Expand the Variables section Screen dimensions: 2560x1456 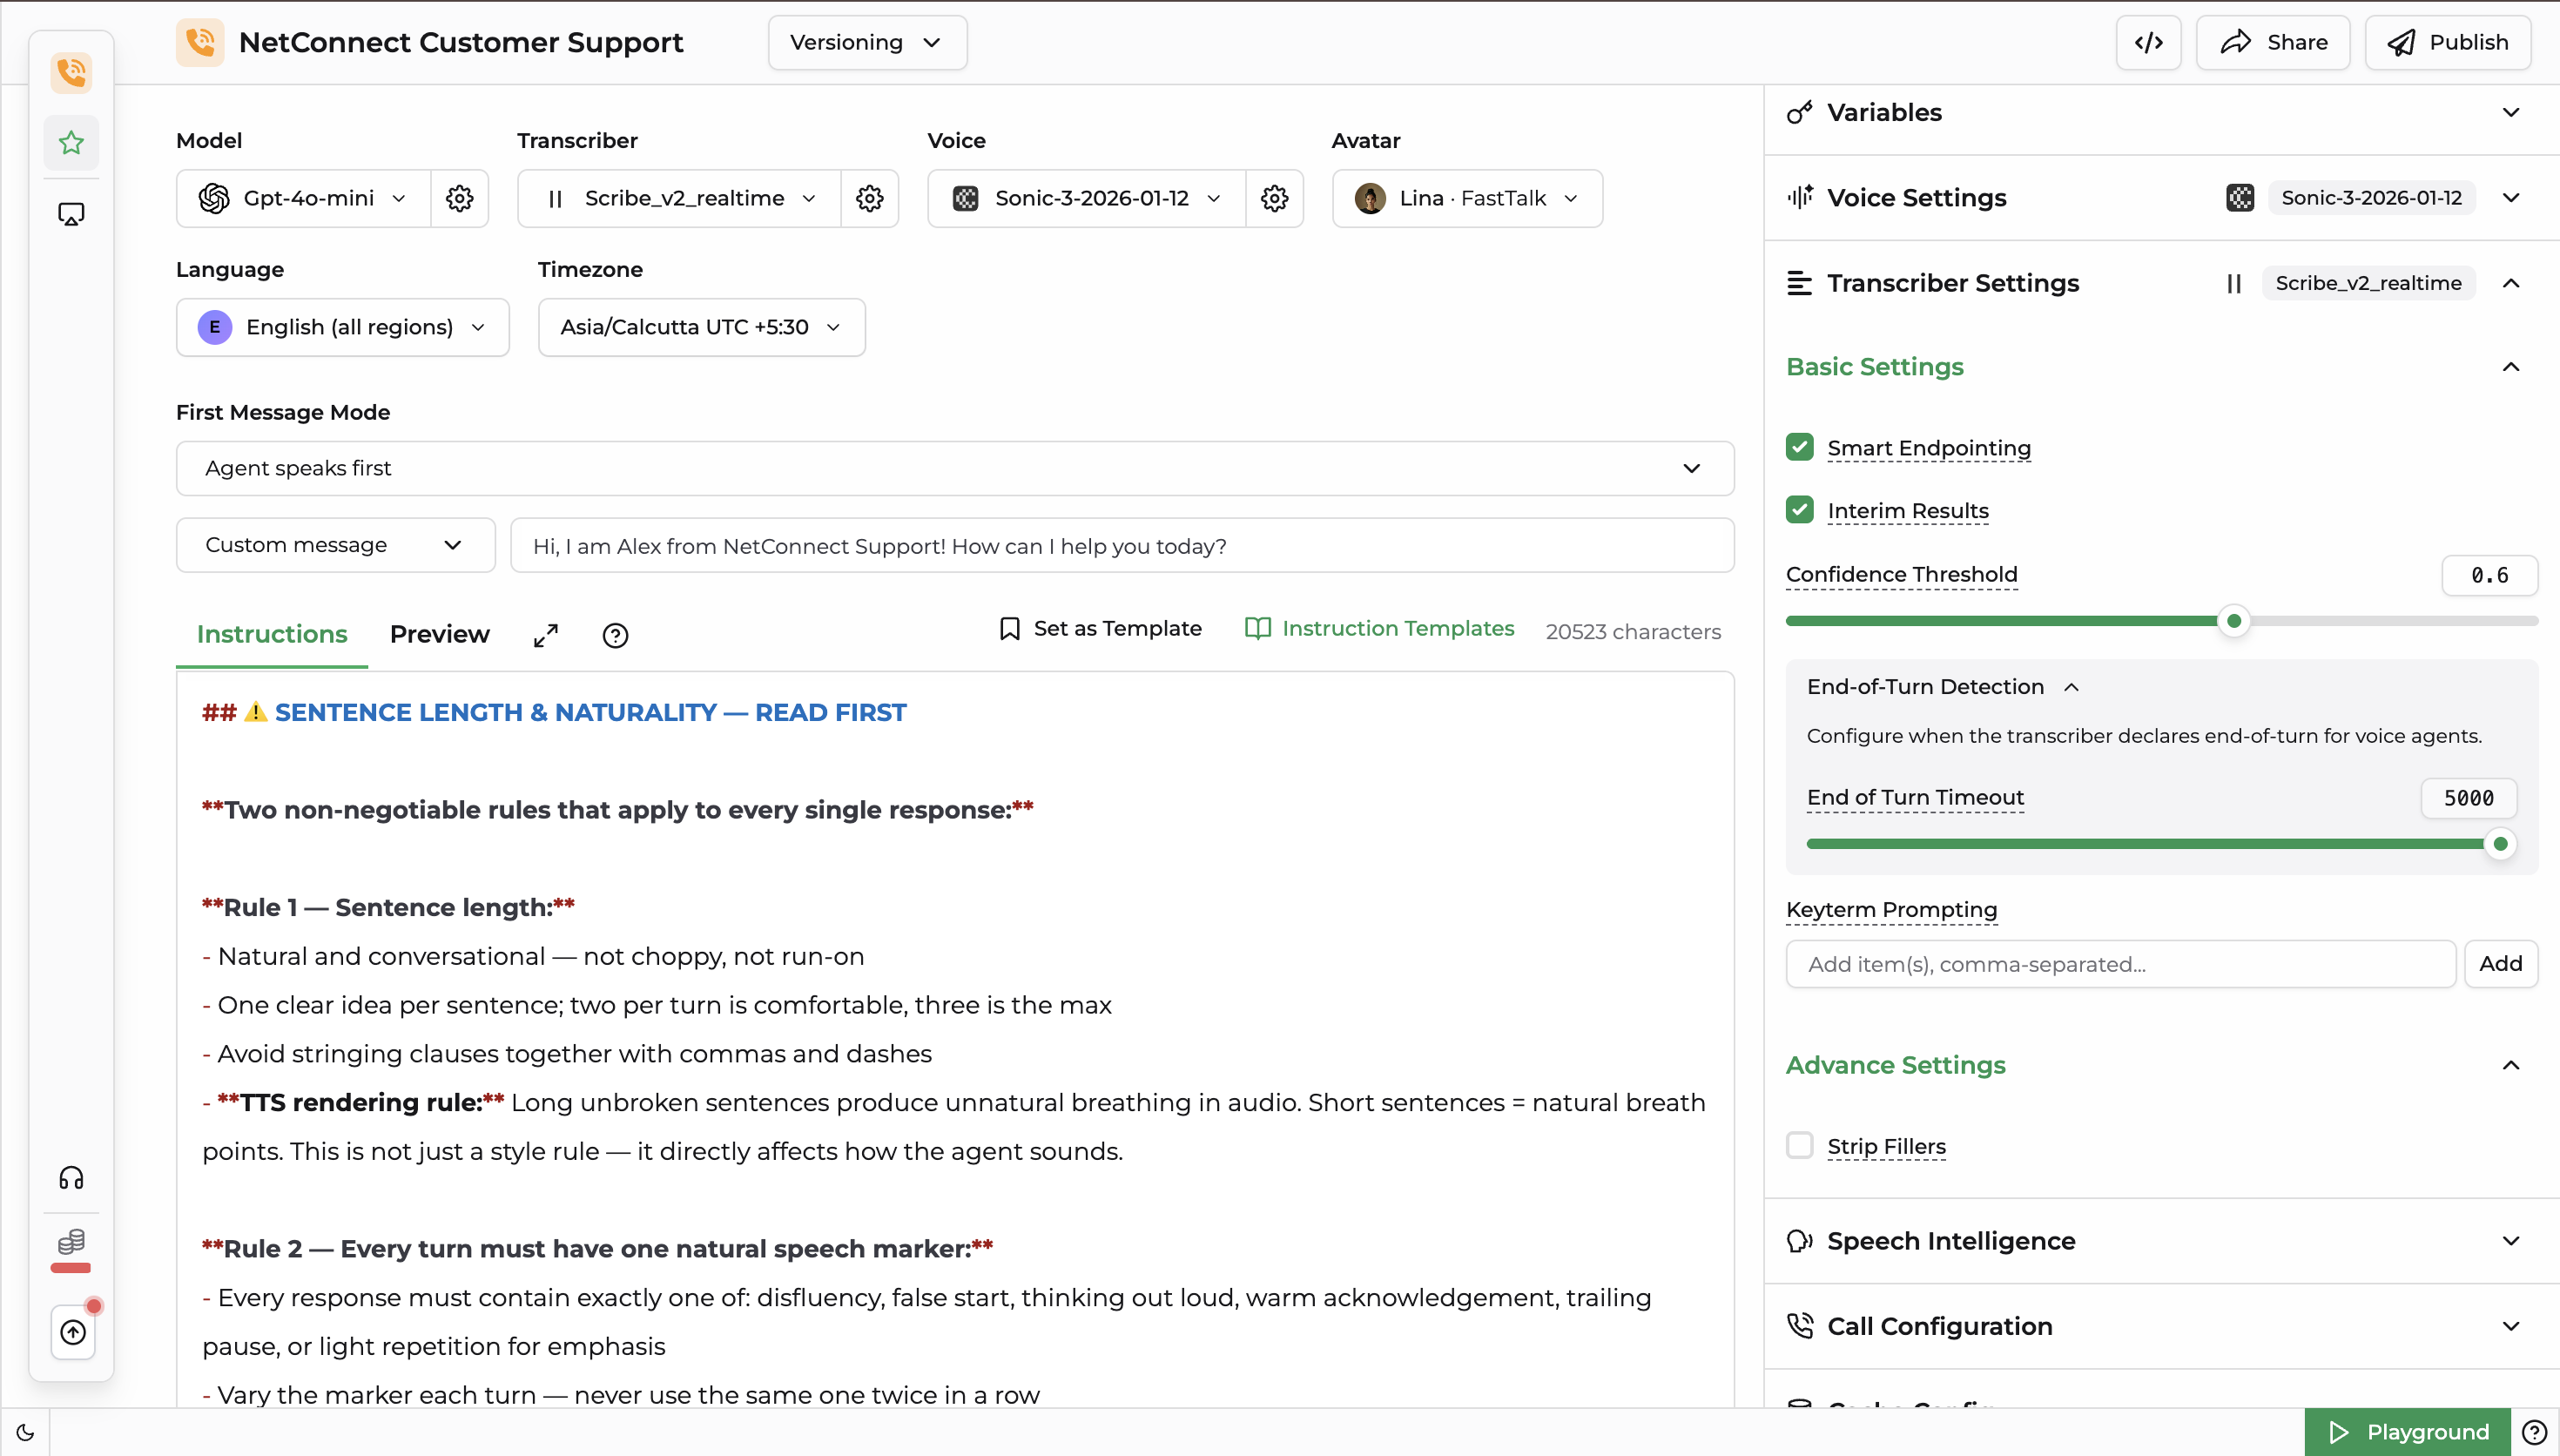pos(2511,112)
